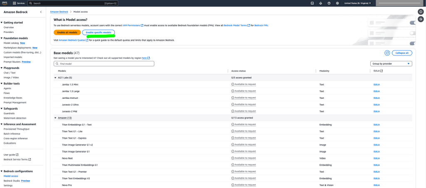Open the region selector United States (N. Virginia)
Viewport: 426px width, 188px height.
(x=358, y=3)
